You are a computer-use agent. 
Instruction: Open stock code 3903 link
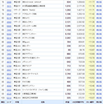point(9,42)
